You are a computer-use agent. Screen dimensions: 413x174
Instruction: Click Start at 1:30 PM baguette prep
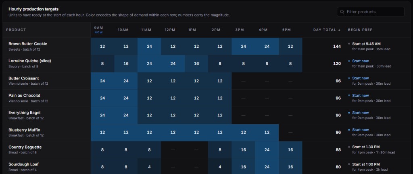pyautogui.click(x=366, y=147)
